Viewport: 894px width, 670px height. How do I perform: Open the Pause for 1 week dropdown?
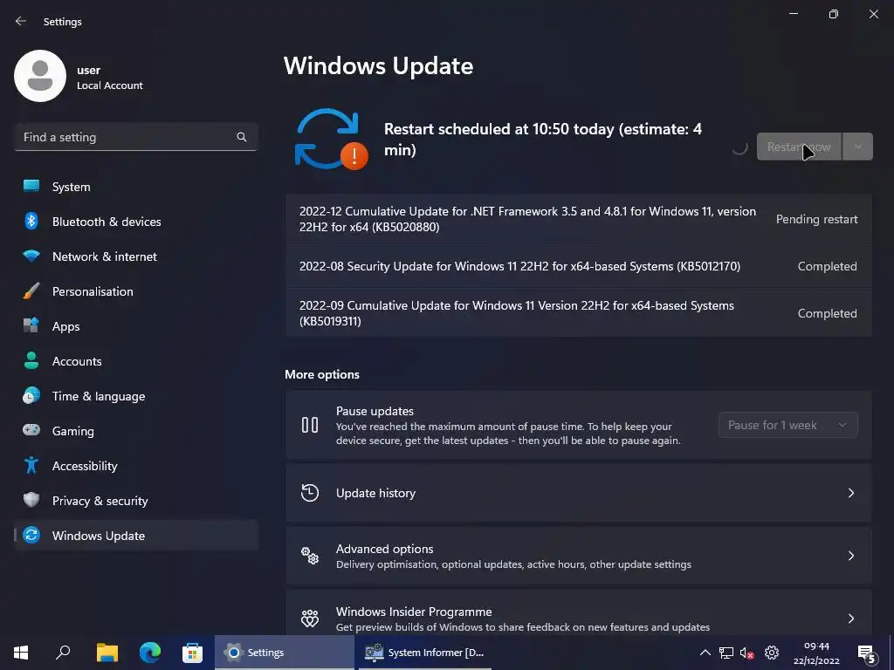788,425
